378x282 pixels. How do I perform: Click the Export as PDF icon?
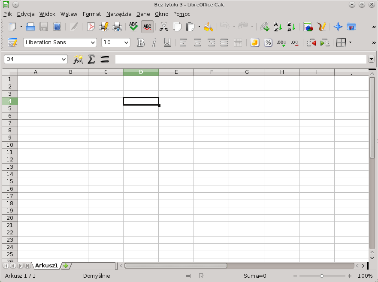91,27
